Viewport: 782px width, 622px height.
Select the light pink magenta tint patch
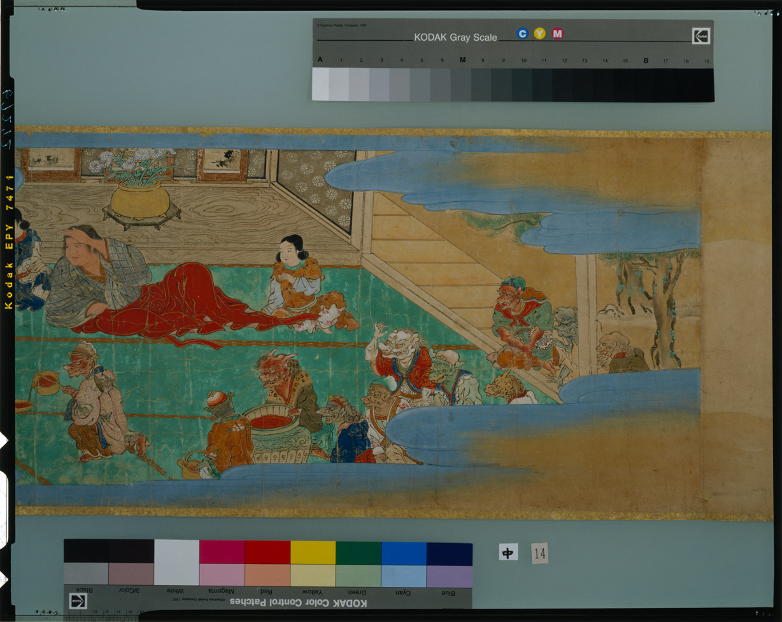(x=222, y=576)
